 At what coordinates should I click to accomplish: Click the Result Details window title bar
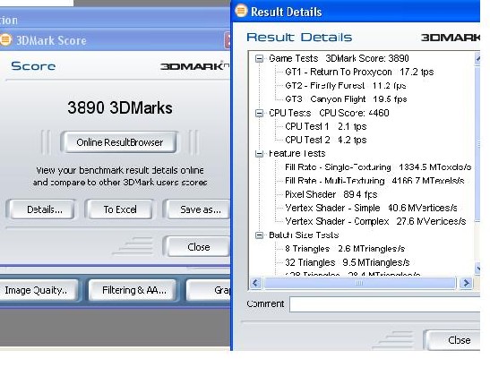click(x=357, y=12)
